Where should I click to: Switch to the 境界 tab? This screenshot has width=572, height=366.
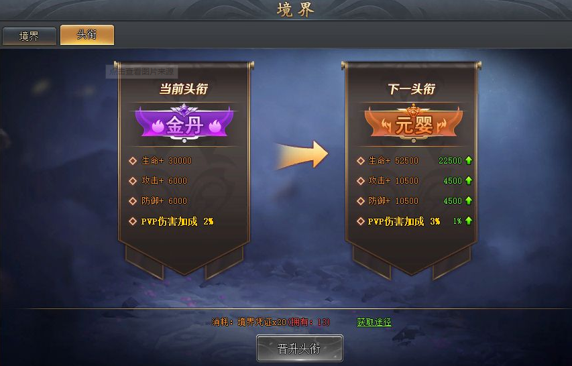30,36
